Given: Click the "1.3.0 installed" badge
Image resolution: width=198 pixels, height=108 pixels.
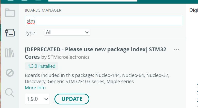Looking at the screenshot, I should pos(42,66).
